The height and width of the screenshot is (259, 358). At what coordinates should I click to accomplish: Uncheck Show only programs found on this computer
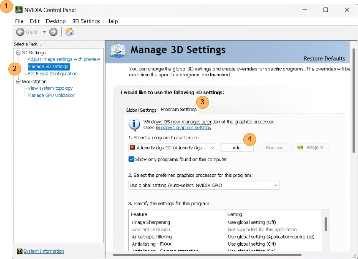[x=131, y=159]
